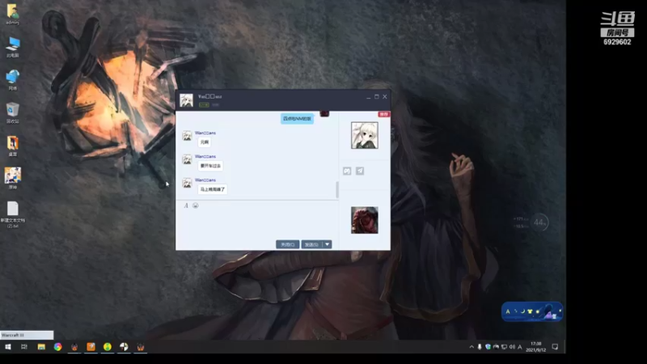Click the red tag at side panel corner
This screenshot has height=364, width=647.
pos(384,114)
